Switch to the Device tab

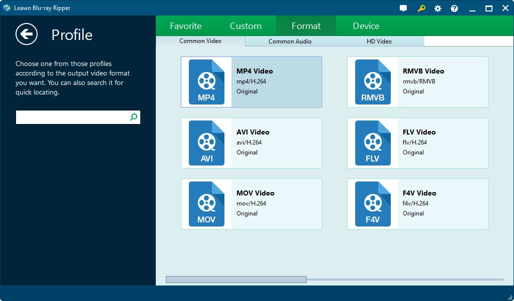[x=366, y=26]
